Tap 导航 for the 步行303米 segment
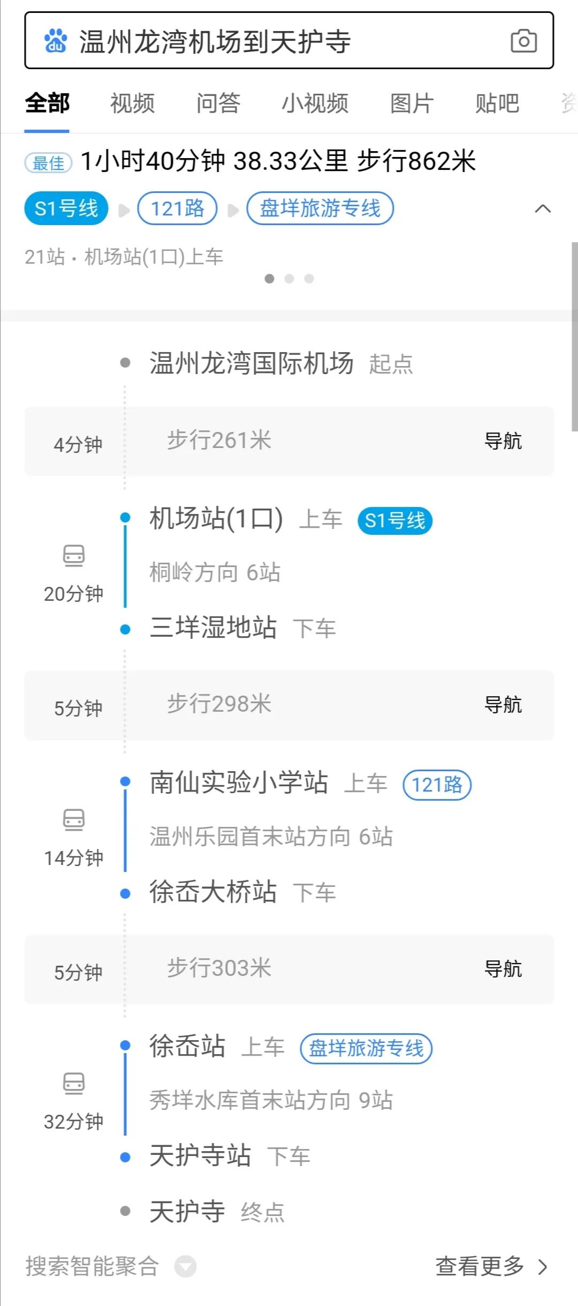The image size is (578, 1306). [x=503, y=969]
